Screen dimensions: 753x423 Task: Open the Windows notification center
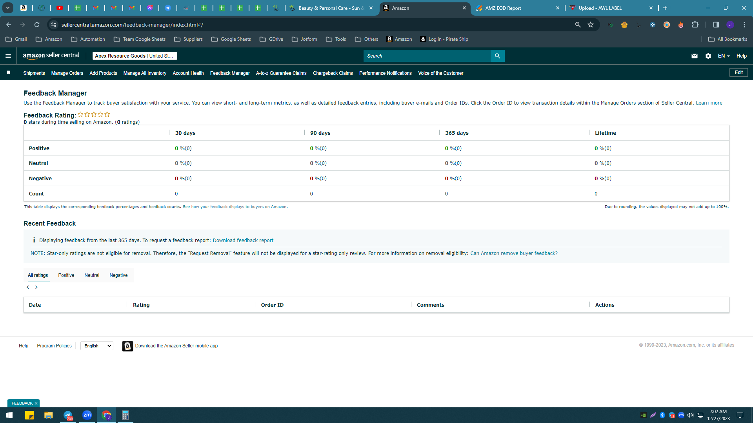pos(740,415)
